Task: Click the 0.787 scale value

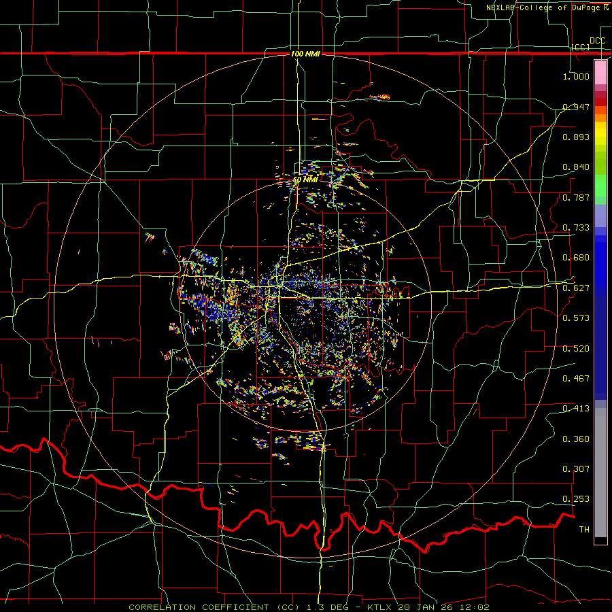Action: point(576,197)
